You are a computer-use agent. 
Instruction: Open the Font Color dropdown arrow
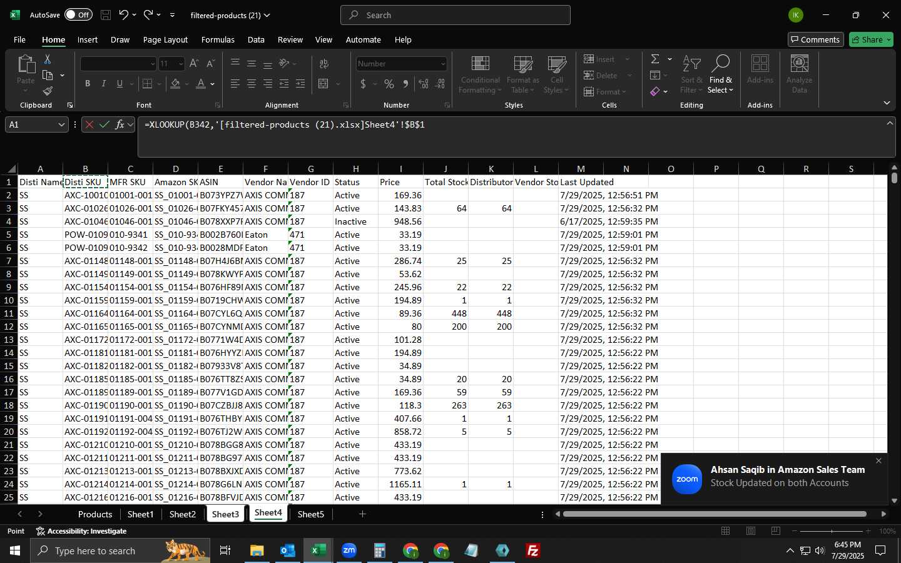pyautogui.click(x=213, y=84)
